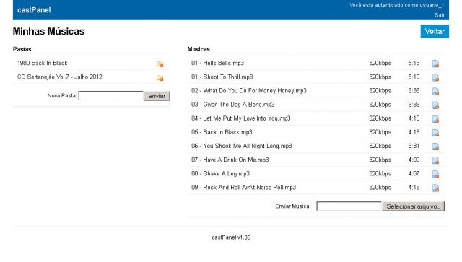Click the 5:19 duration of Shoot To Thrill

pos(414,77)
